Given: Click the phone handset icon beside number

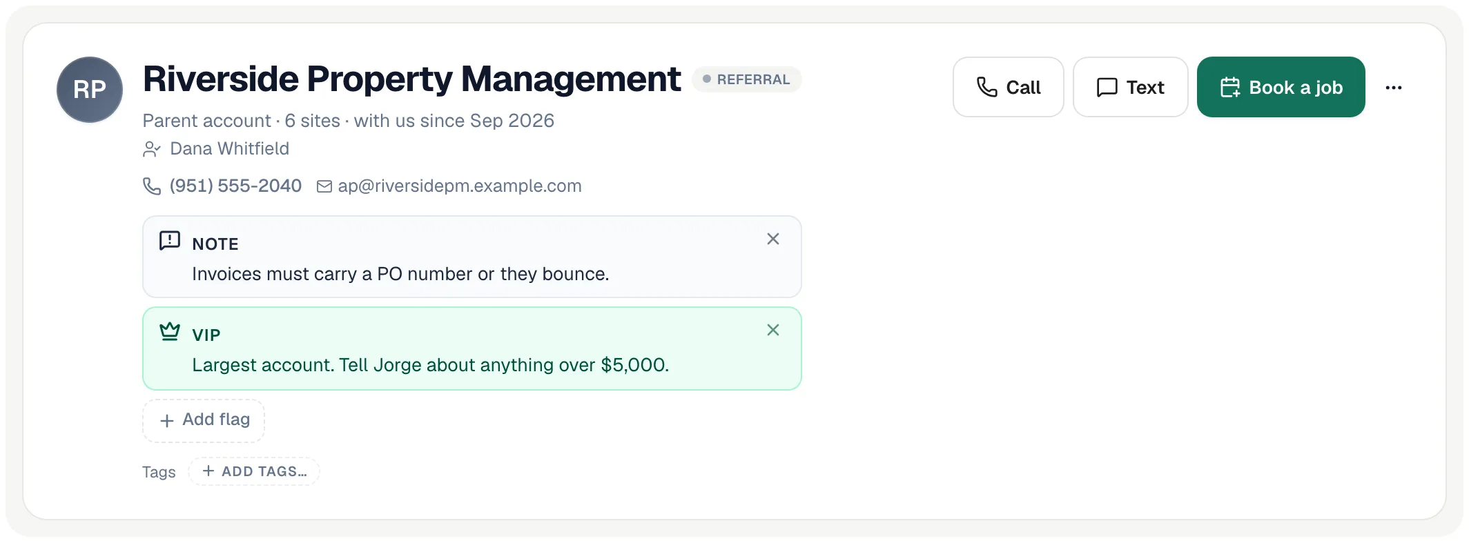Looking at the screenshot, I should pyautogui.click(x=152, y=186).
